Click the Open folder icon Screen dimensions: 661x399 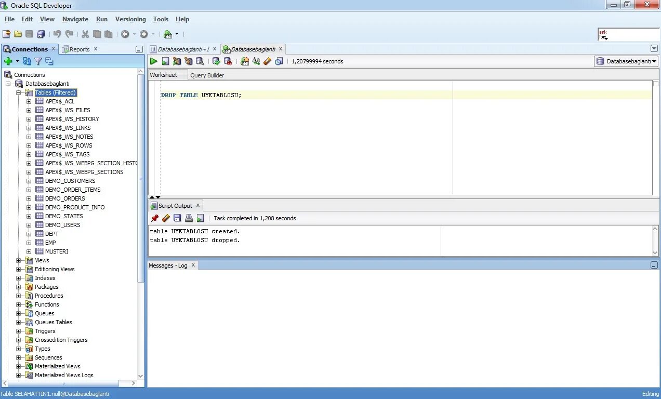click(x=18, y=34)
